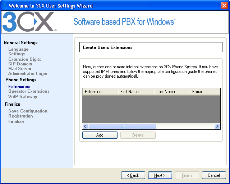Click the horizontal scrollbar thumb
230x184 pixels.
[x=123, y=126]
